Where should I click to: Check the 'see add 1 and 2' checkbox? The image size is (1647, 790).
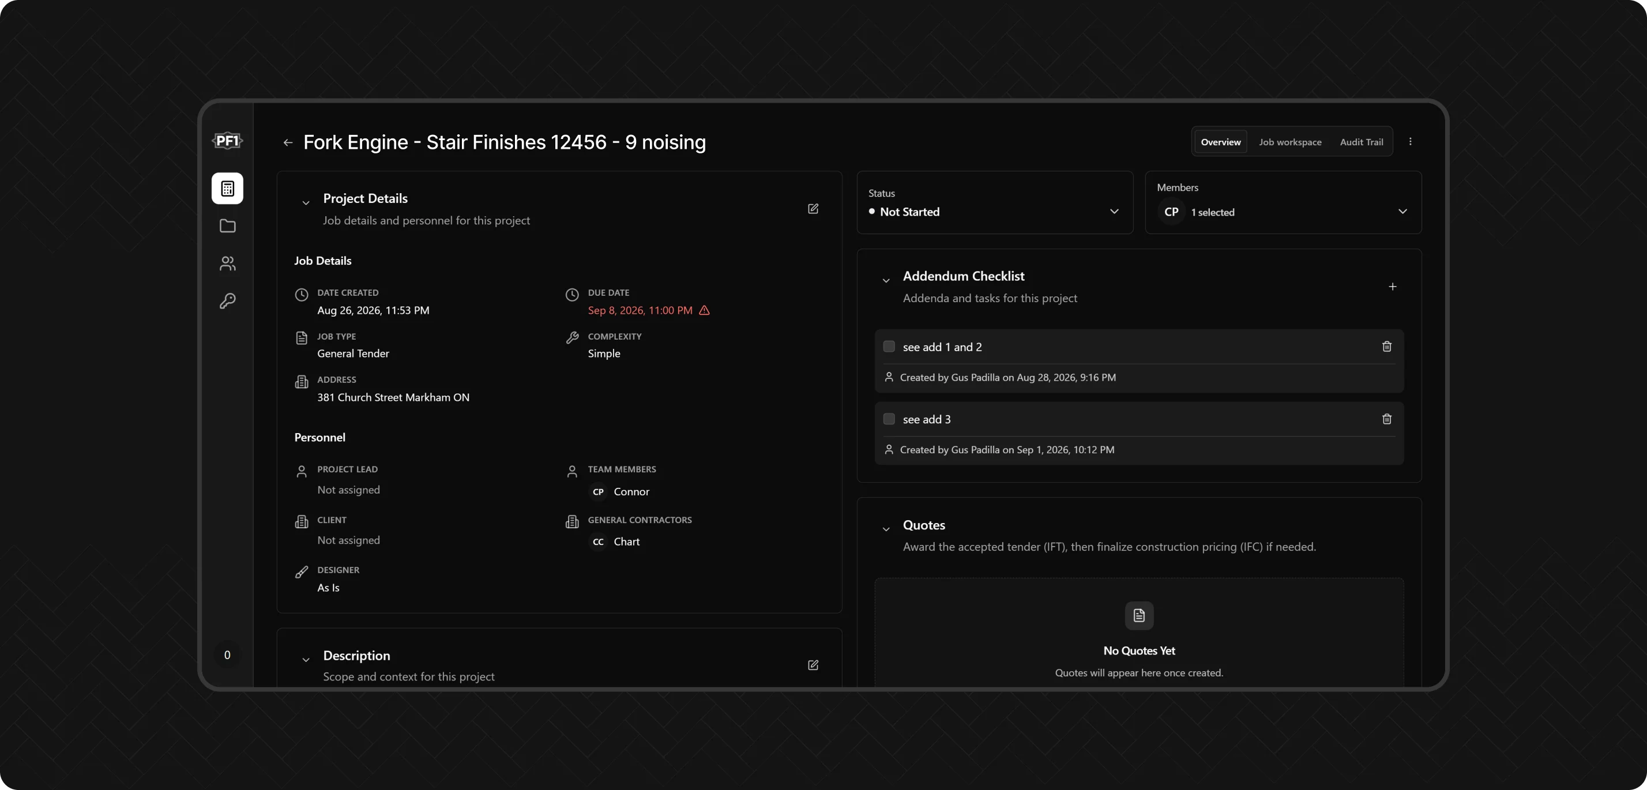pyautogui.click(x=888, y=347)
